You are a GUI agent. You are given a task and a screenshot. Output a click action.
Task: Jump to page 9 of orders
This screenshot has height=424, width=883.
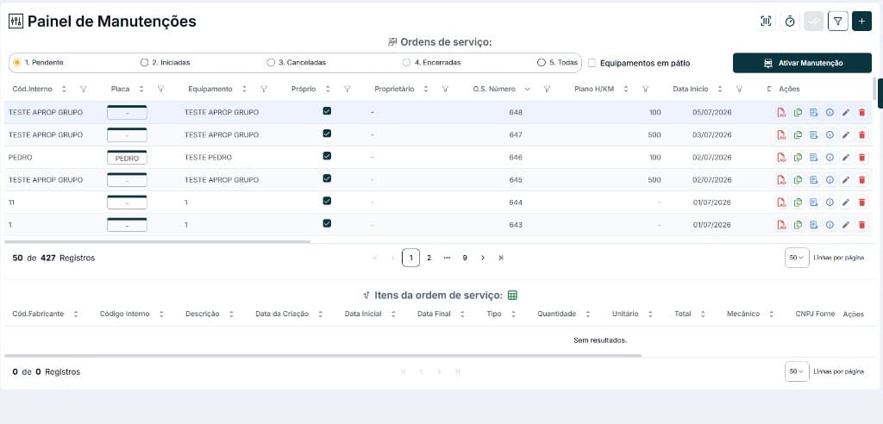pyautogui.click(x=465, y=258)
